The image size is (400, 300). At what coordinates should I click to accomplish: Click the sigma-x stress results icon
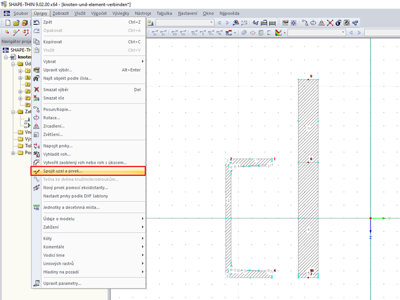(x=194, y=33)
